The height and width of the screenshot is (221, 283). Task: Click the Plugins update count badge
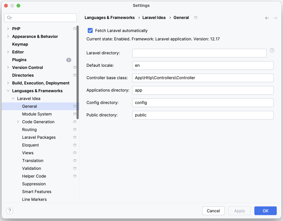pyautogui.click(x=69, y=60)
